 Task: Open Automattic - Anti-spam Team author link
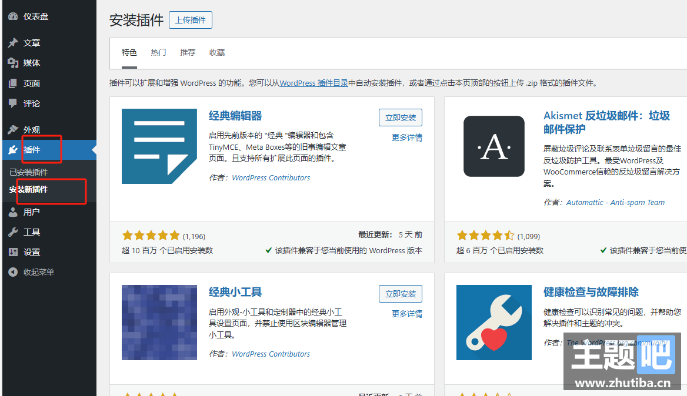pyautogui.click(x=616, y=202)
